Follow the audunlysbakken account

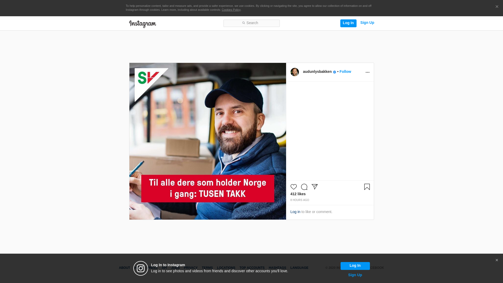point(345,72)
